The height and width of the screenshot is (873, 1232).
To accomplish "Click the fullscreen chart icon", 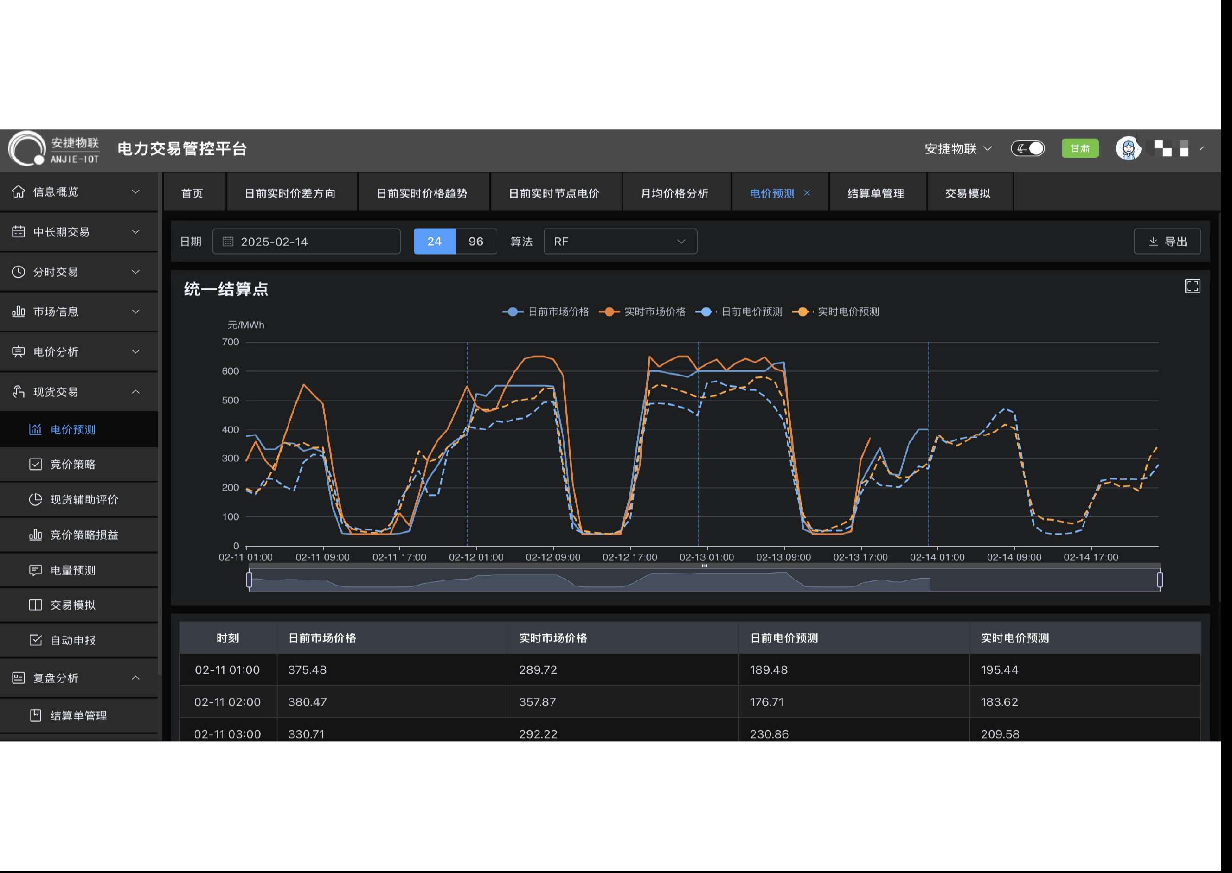I will coord(1192,286).
